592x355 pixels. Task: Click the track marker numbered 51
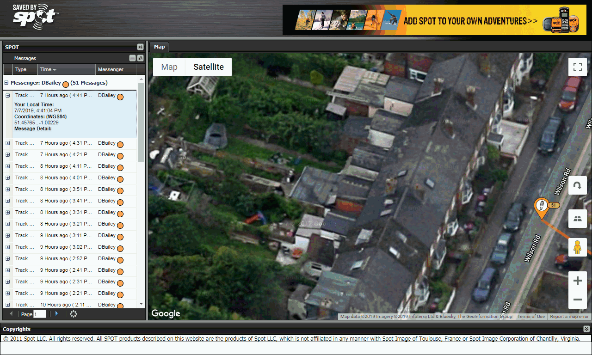(540, 206)
